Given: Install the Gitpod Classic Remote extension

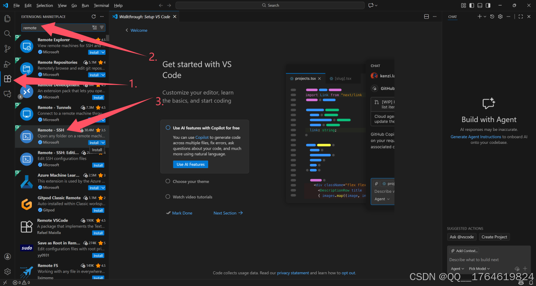Looking at the screenshot, I should (x=98, y=210).
